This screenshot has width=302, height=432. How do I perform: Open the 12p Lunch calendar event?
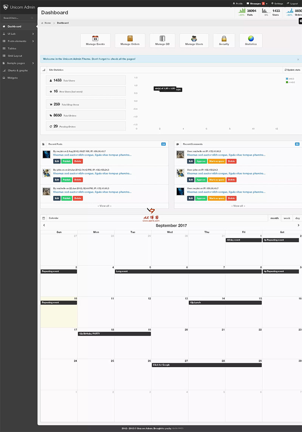(225, 303)
